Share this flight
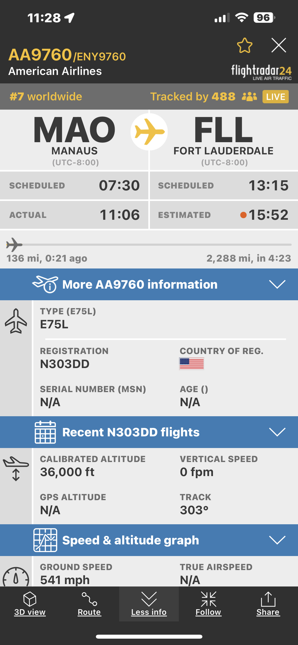 pyautogui.click(x=268, y=604)
